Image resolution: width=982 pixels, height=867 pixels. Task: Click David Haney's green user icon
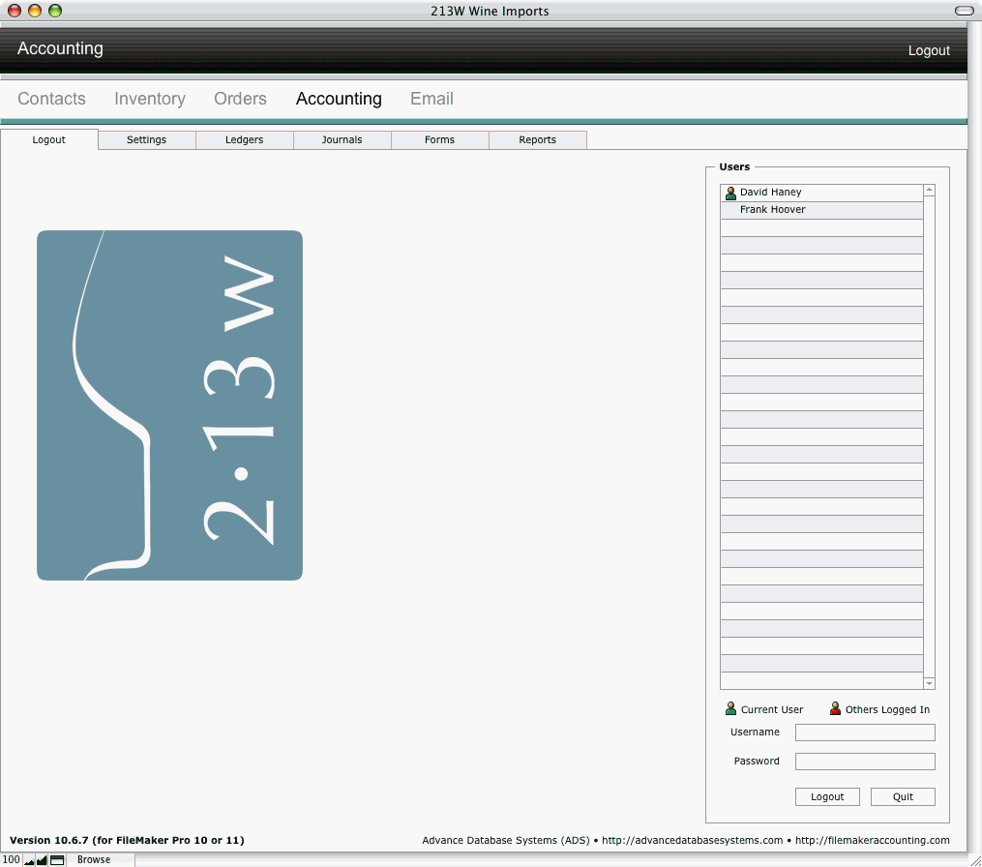730,193
